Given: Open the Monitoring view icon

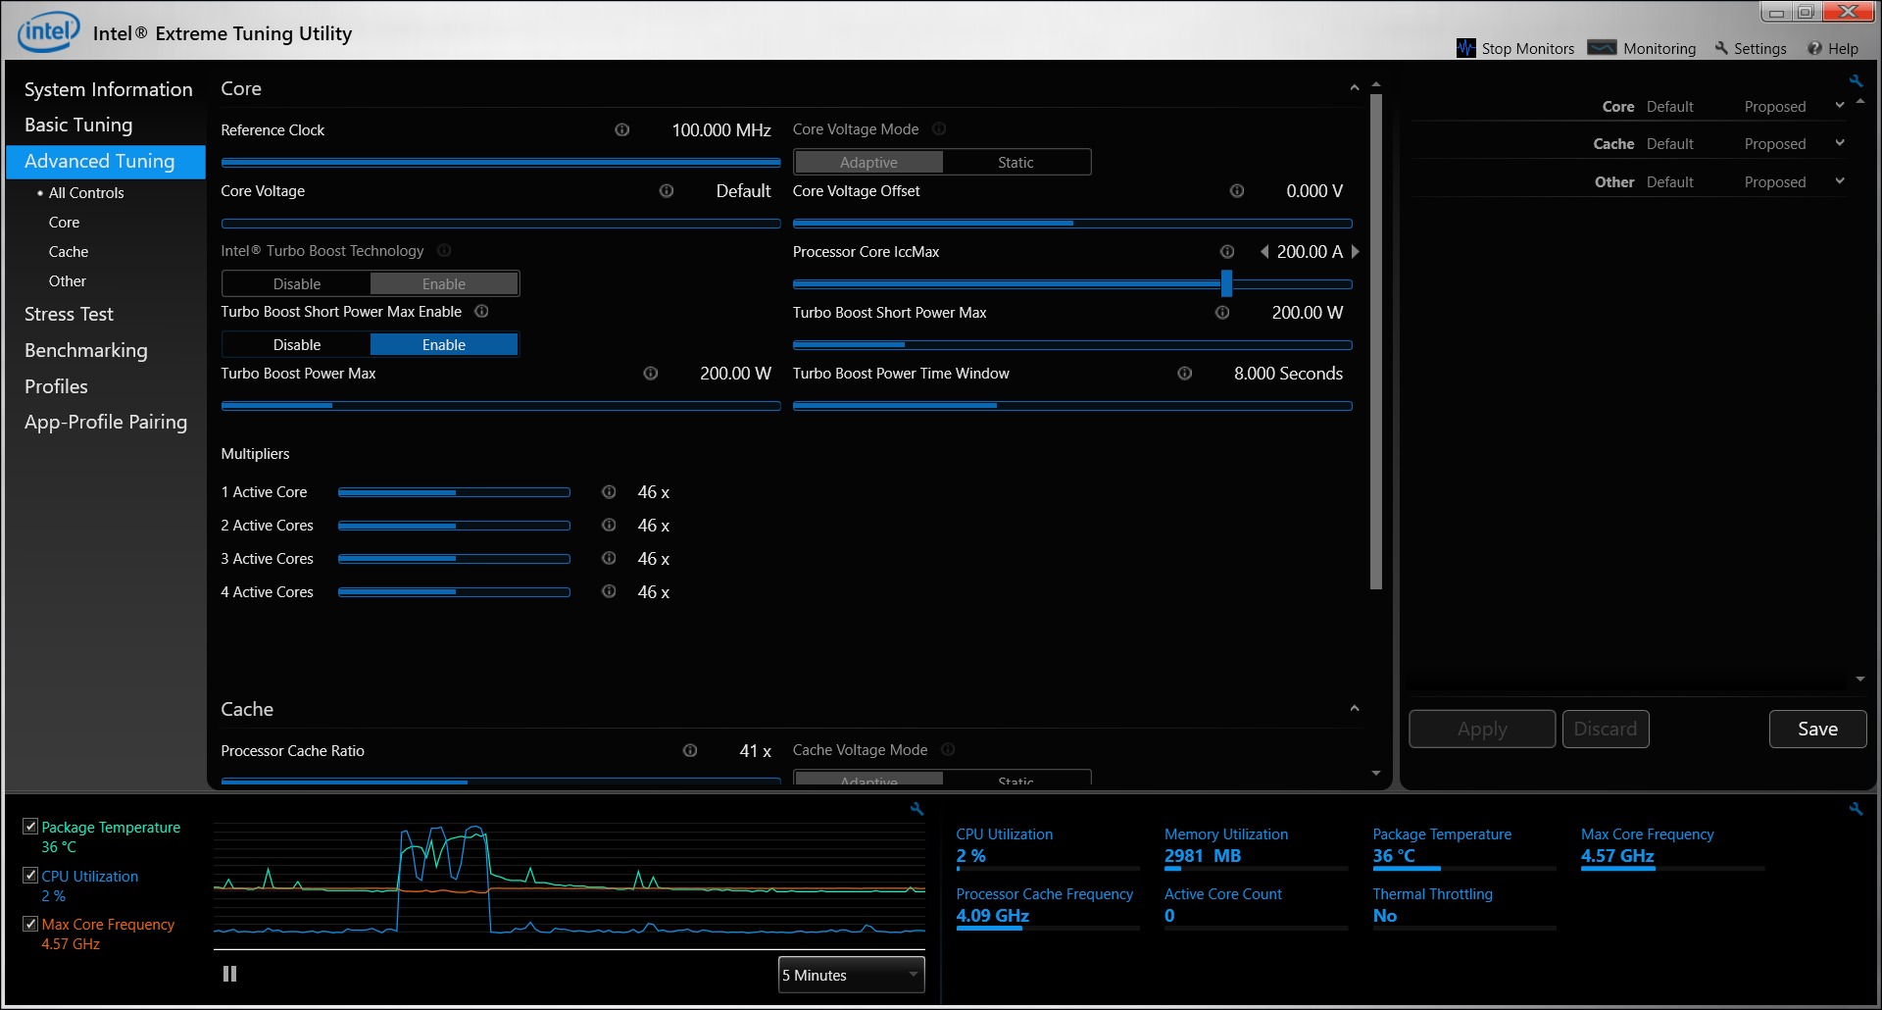Looking at the screenshot, I should [1602, 47].
